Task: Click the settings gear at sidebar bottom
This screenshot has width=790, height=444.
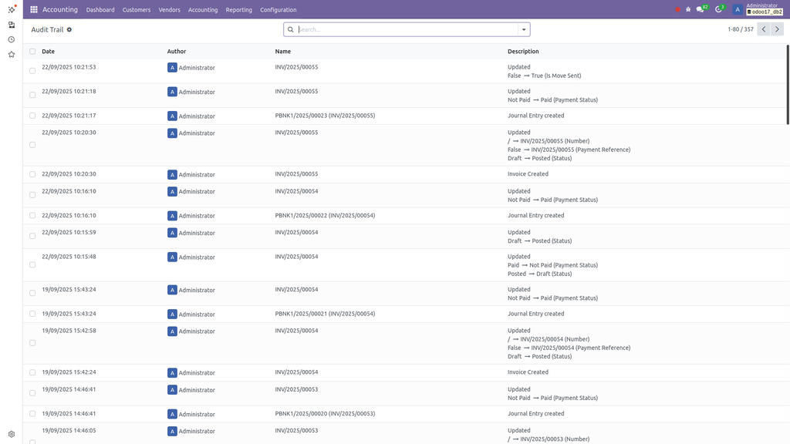Action: click(x=12, y=434)
